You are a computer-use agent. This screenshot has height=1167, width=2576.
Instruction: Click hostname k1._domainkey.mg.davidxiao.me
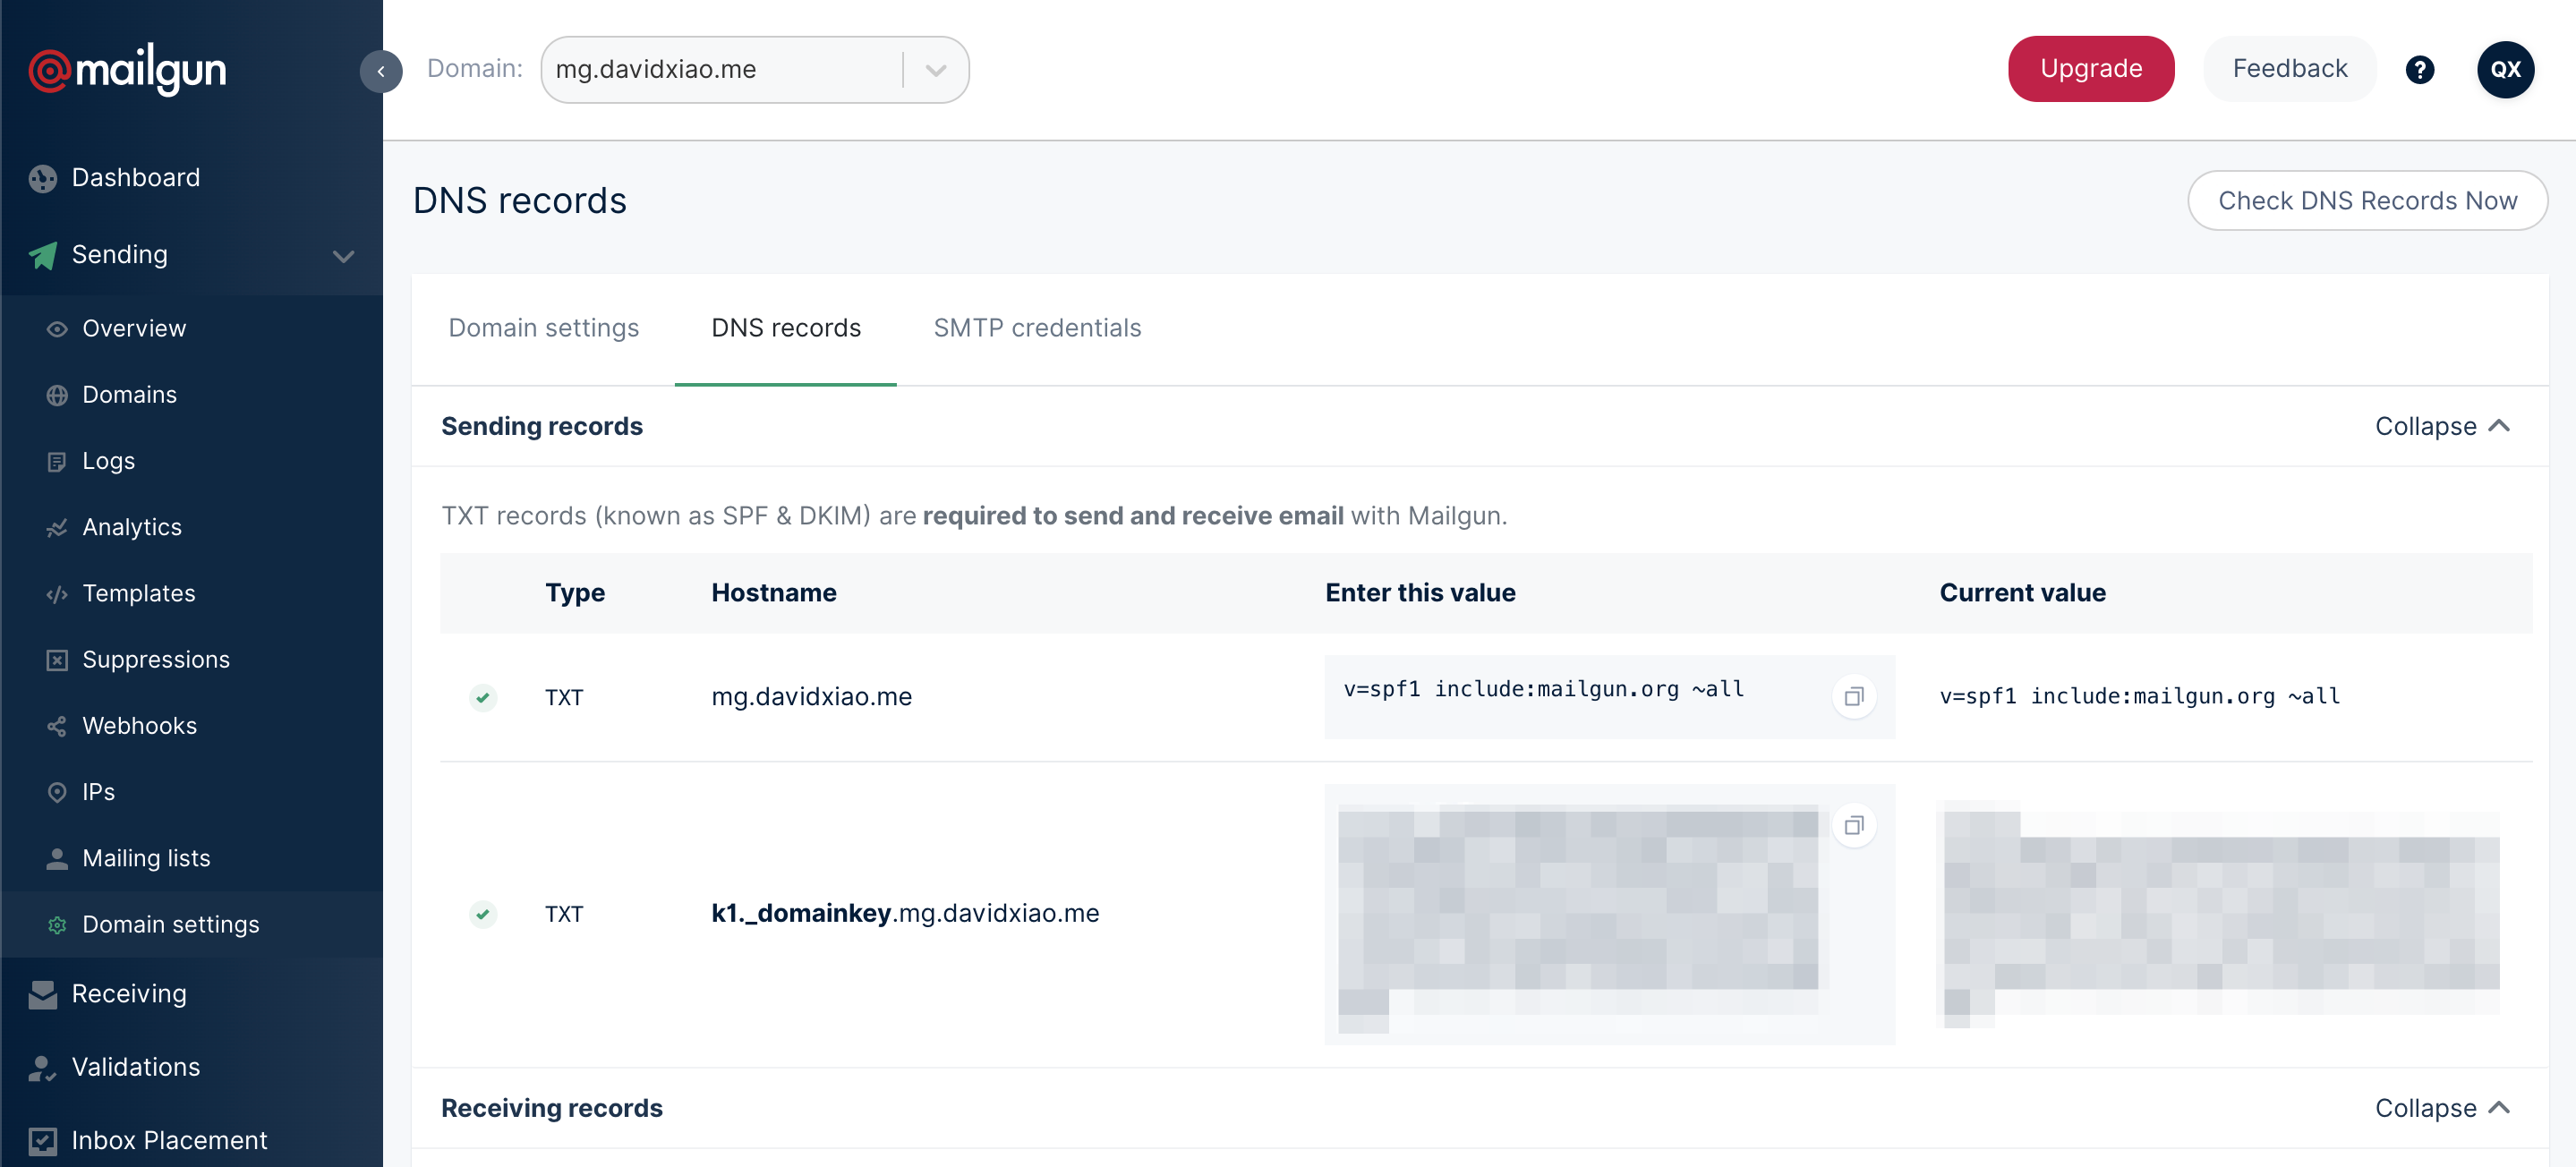click(x=905, y=914)
